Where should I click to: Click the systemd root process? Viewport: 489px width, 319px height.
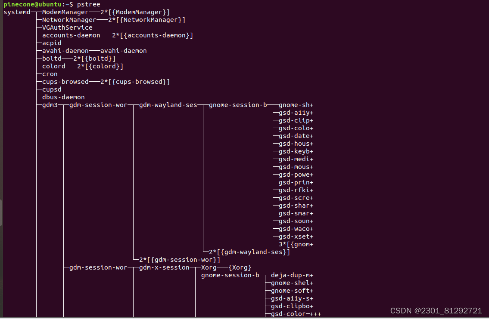17,12
